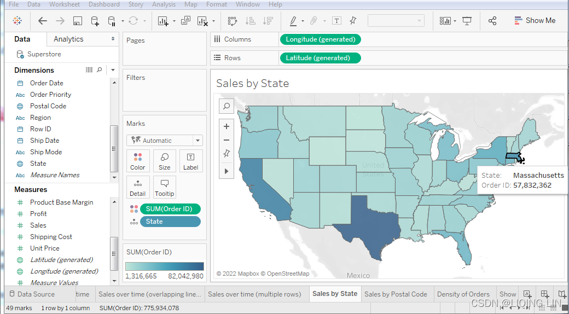Viewport: 569px width, 314px height.
Task: Click the Detail marks card button
Action: [x=137, y=187]
